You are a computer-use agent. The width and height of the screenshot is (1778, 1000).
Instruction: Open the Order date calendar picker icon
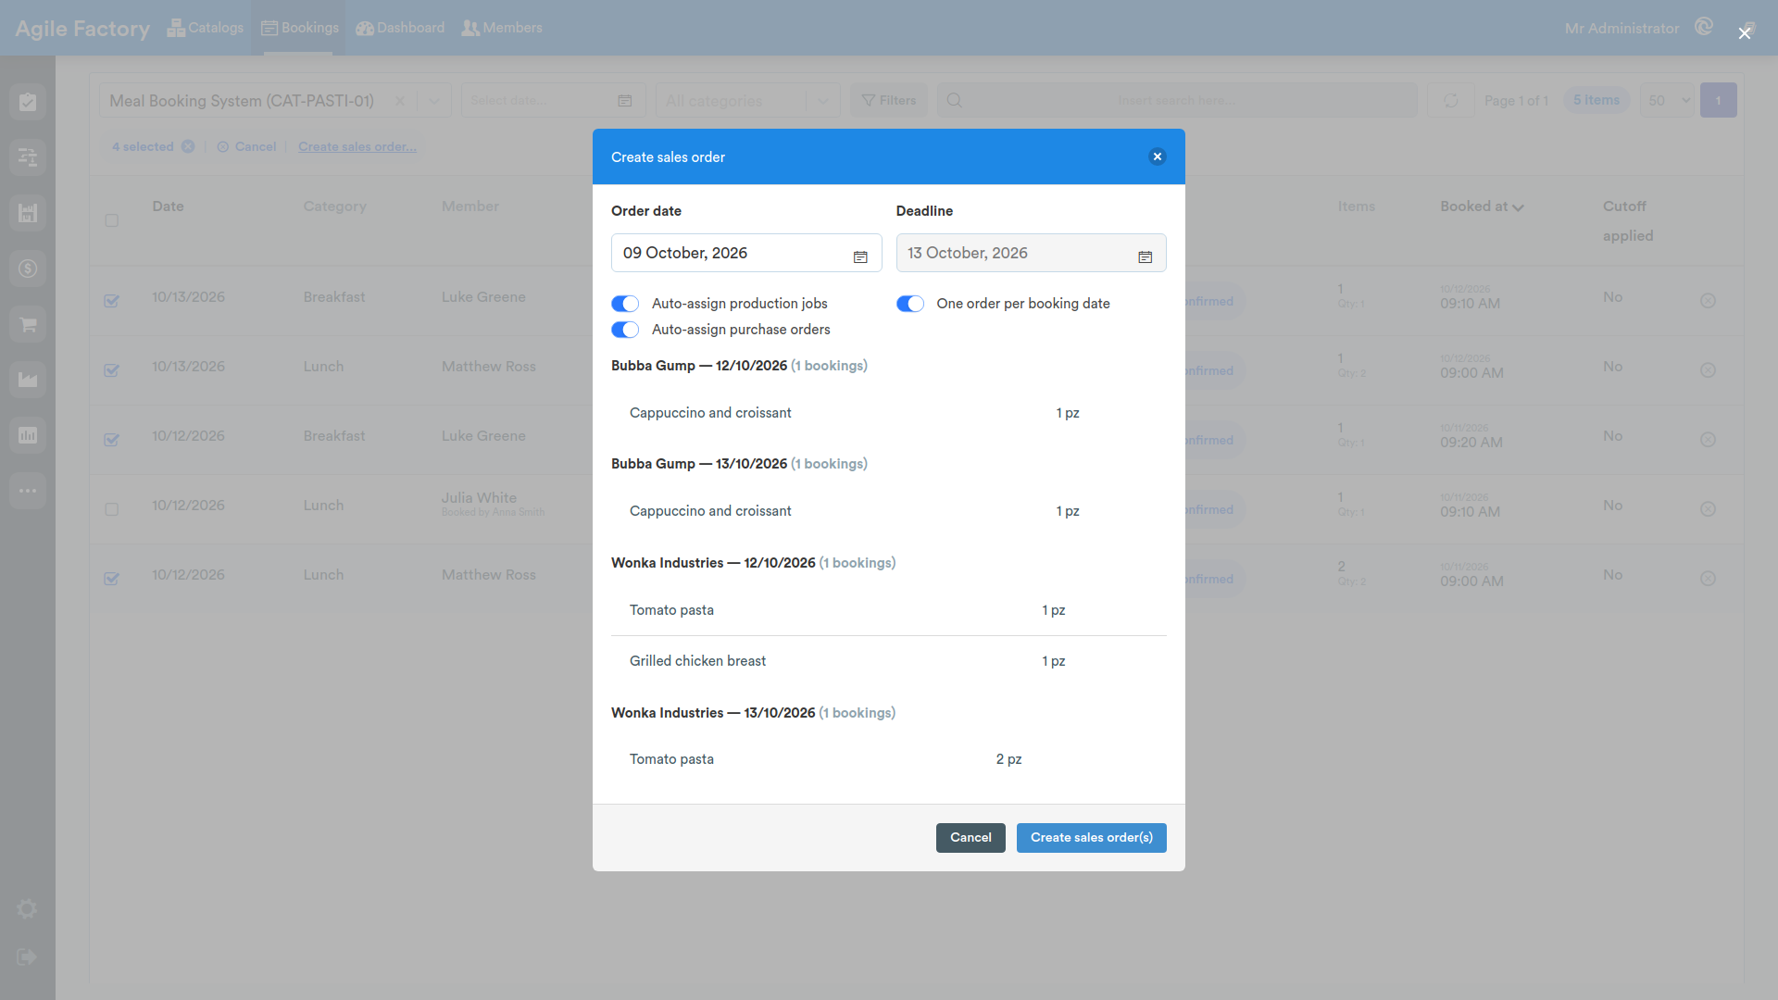(x=860, y=256)
